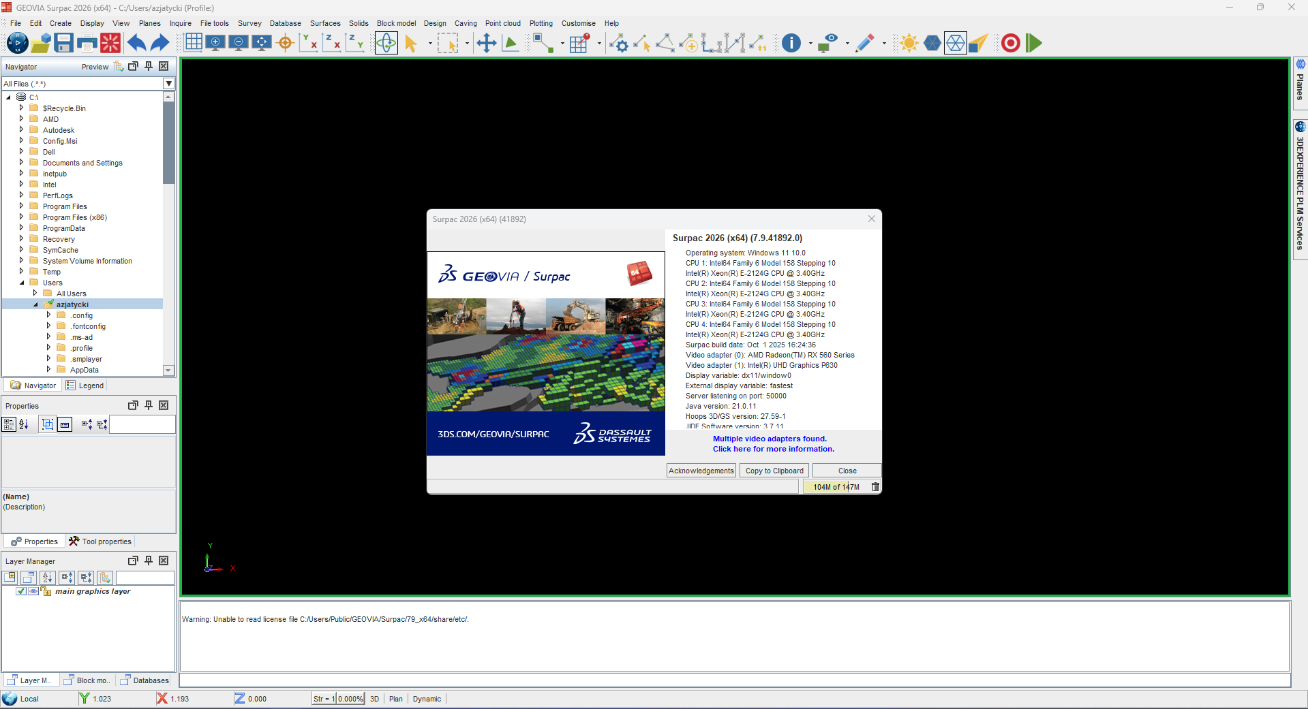Select the green orbit rotate view tool
This screenshot has height=709, width=1308.
click(x=386, y=43)
